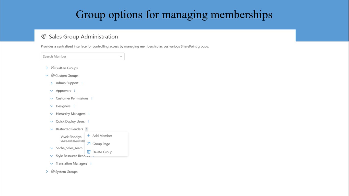The image size is (349, 196).
Task: Expand the Admin Support group
Action: point(52,83)
